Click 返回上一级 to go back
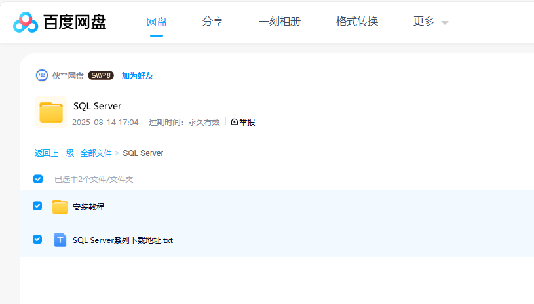This screenshot has height=304, width=534. pyautogui.click(x=54, y=153)
